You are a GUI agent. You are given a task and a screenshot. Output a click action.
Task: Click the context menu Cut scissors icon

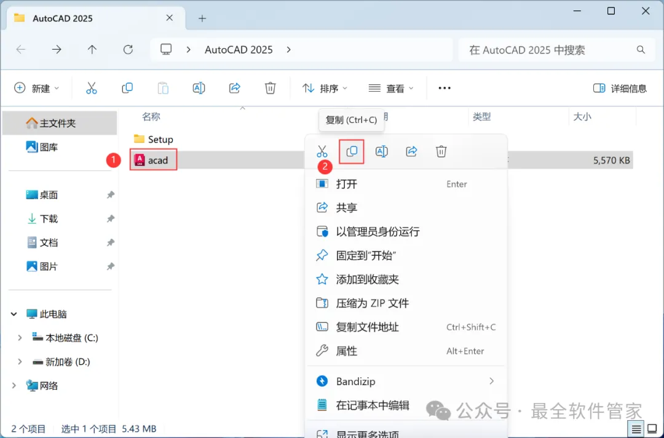322,151
